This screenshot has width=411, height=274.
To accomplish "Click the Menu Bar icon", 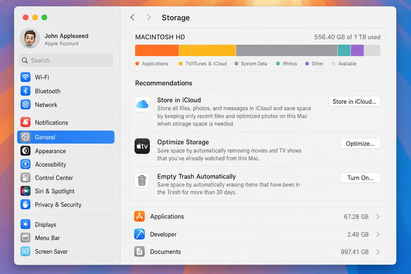I will 25,238.
